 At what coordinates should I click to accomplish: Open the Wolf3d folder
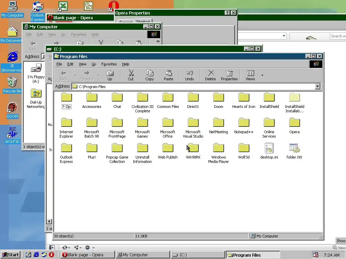point(244,151)
